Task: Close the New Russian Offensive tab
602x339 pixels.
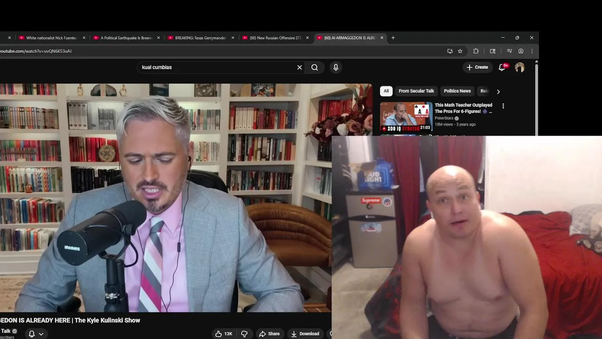Action: (x=307, y=38)
